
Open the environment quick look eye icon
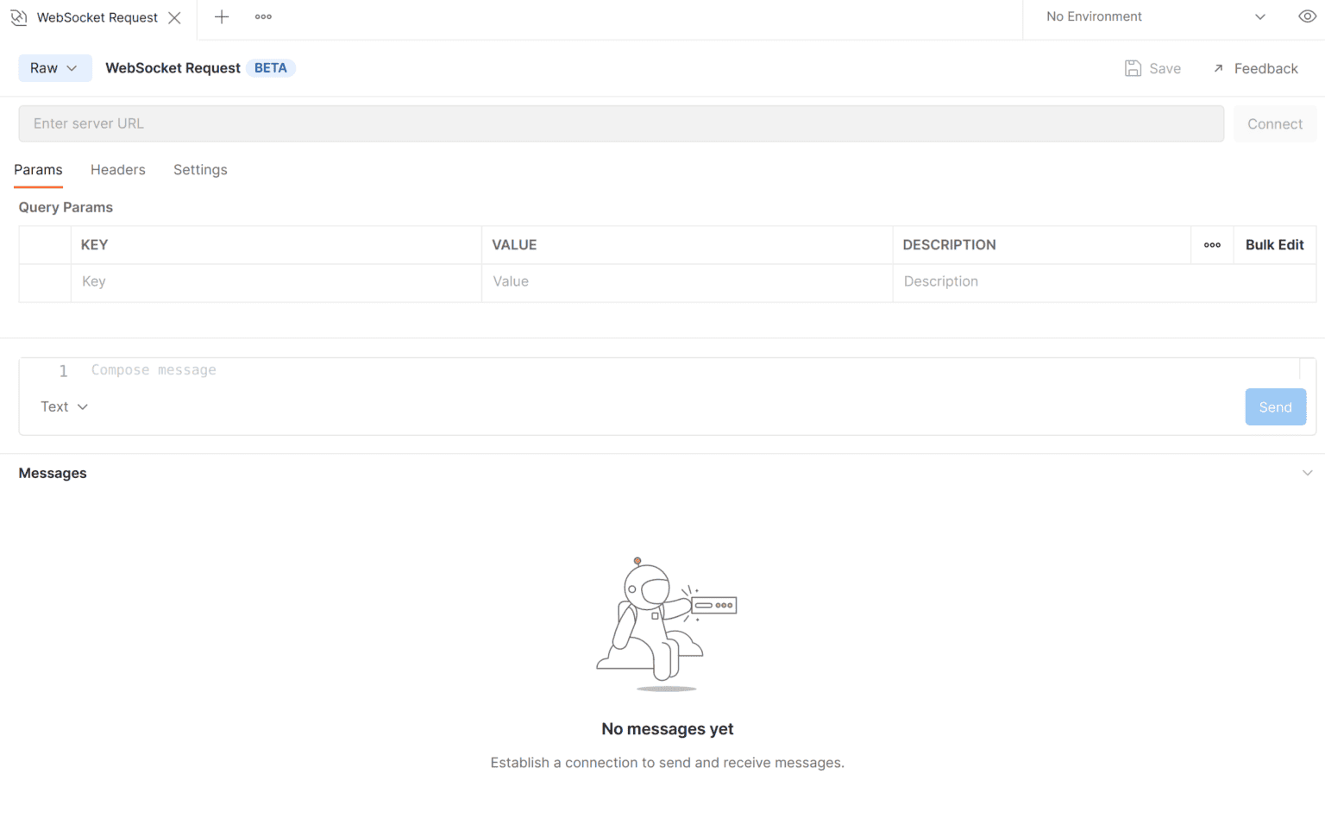click(x=1308, y=16)
